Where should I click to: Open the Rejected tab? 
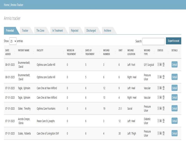click(x=74, y=30)
